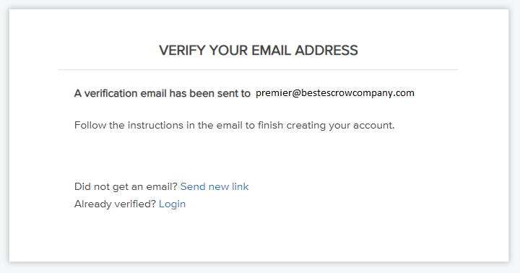Viewport: 520px width, 273px height.
Task: Click the horizontal divider under the heading
Action: (259, 69)
